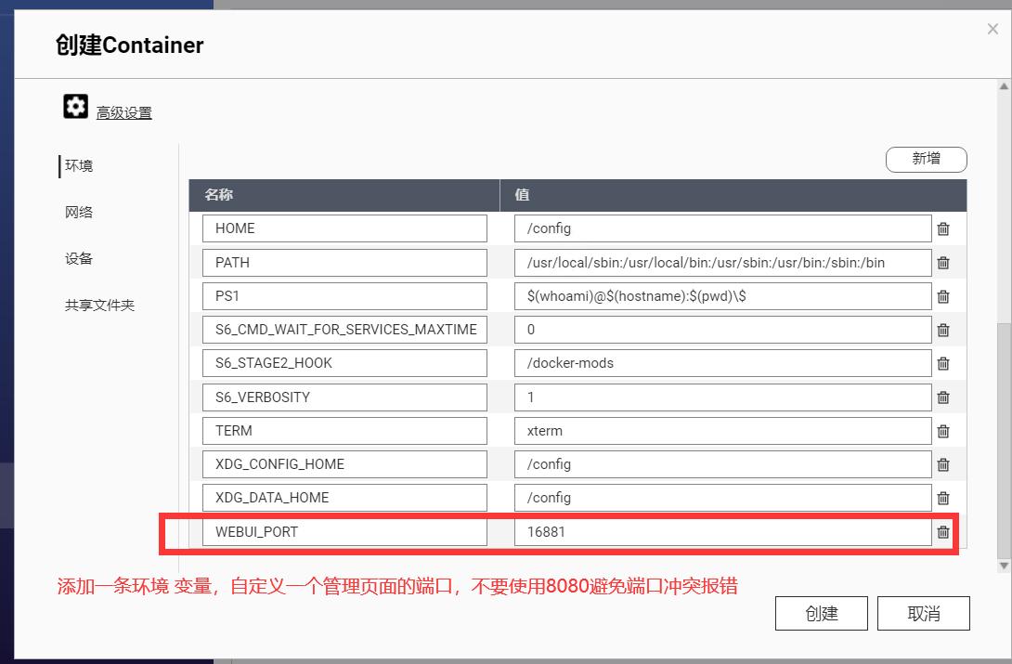Remove the S6_VERBOSITY variable
1012x664 pixels.
[943, 397]
